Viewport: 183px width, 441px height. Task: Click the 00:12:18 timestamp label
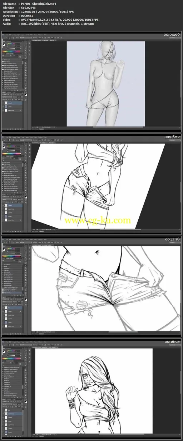click(x=172, y=239)
